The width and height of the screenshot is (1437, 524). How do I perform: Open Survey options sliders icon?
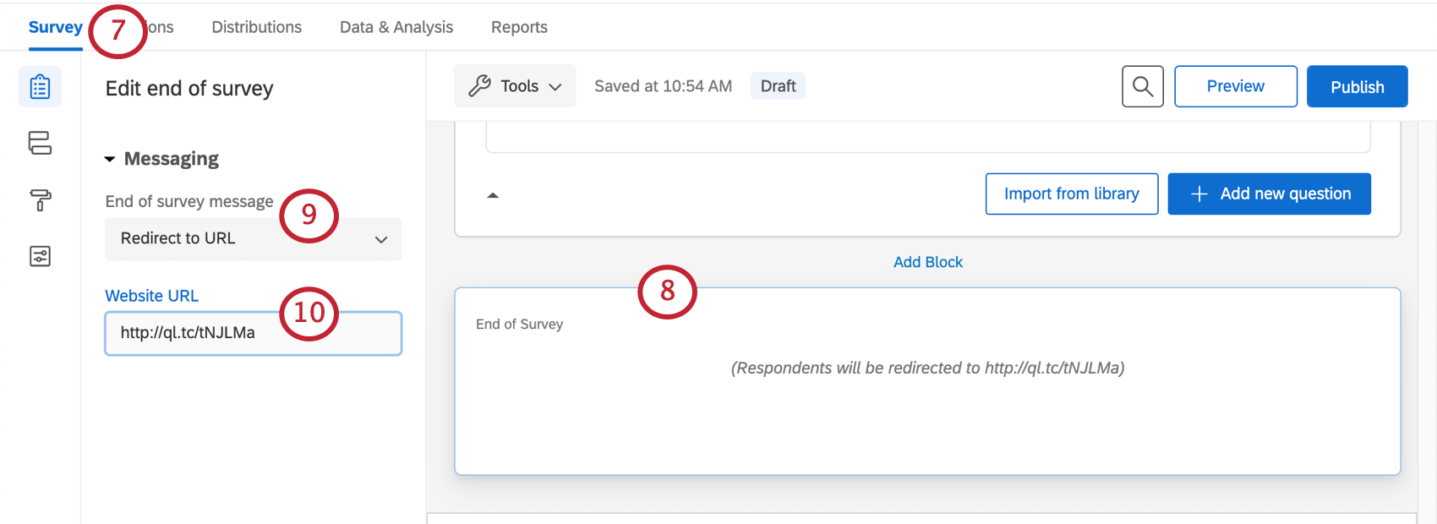pyautogui.click(x=40, y=256)
